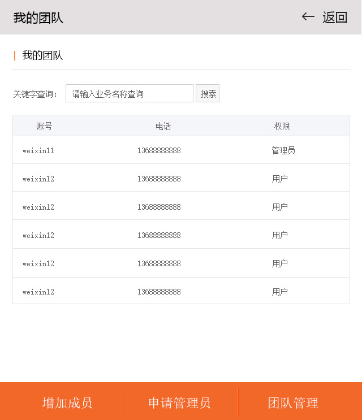Click the 权限 column header
The width and height of the screenshot is (362, 420).
pyautogui.click(x=282, y=126)
